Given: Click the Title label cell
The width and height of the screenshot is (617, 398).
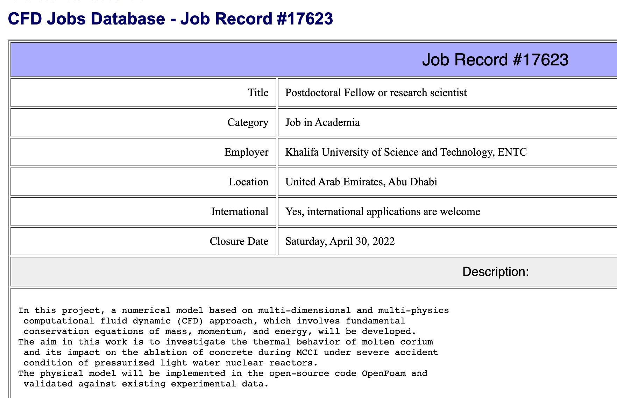Looking at the screenshot, I should [x=143, y=93].
